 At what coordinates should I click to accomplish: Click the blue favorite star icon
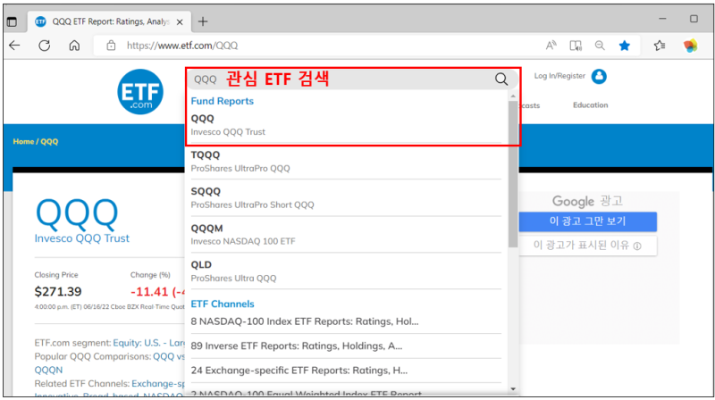click(624, 46)
